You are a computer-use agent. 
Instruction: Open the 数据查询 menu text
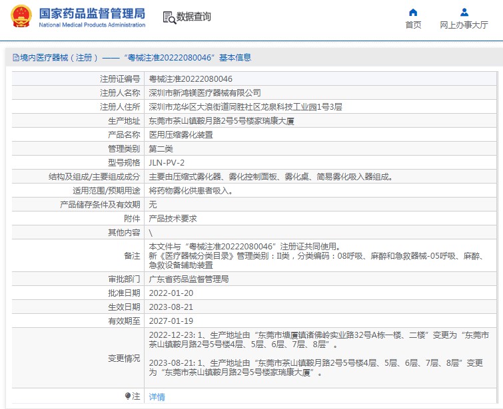194,17
